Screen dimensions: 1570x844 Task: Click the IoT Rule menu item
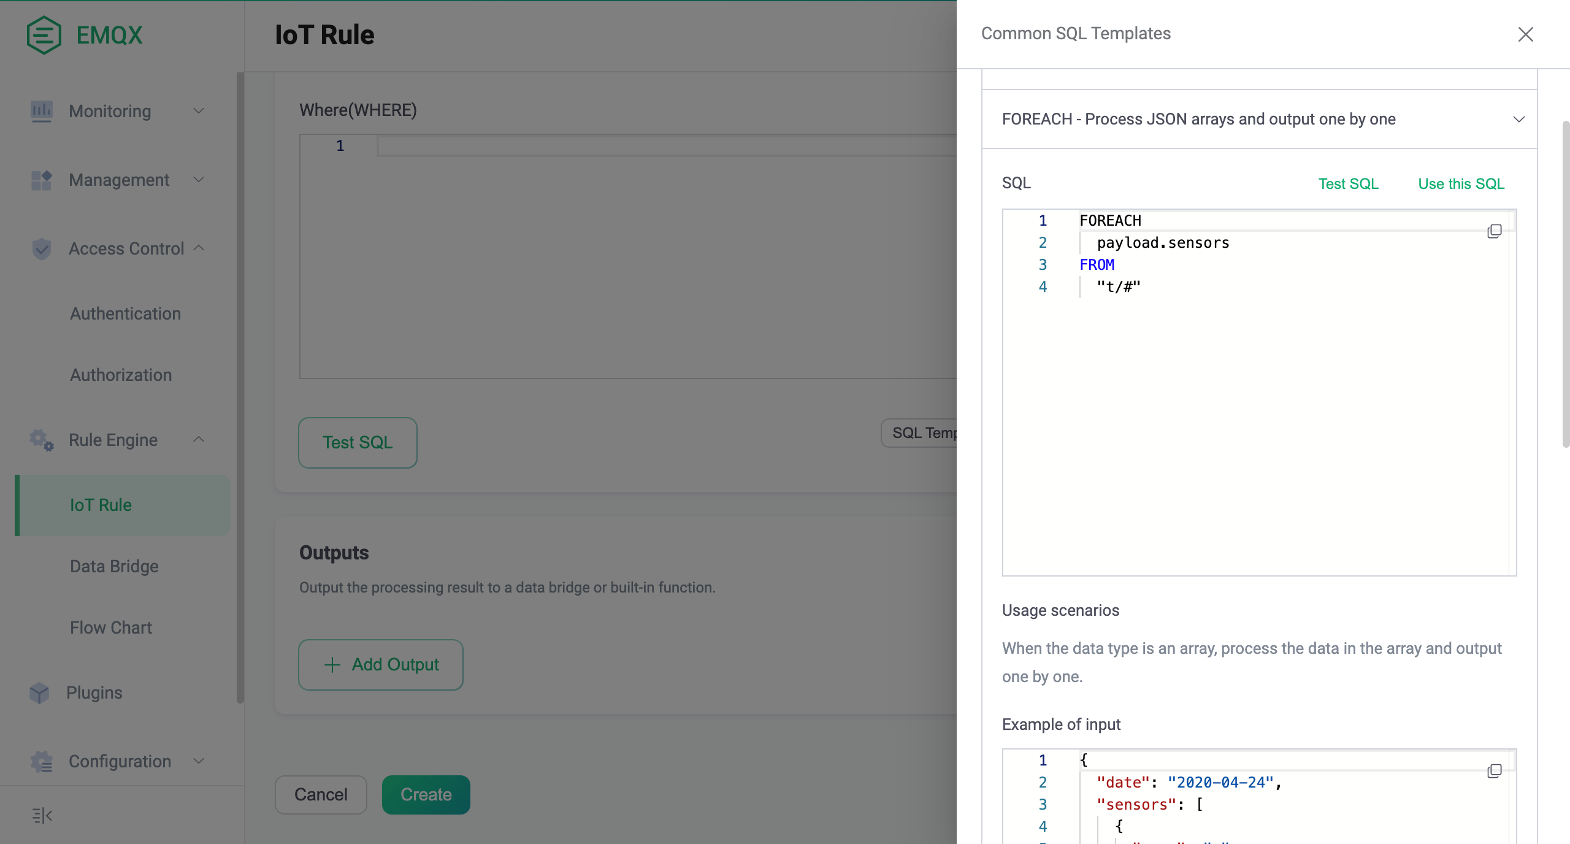pos(100,504)
